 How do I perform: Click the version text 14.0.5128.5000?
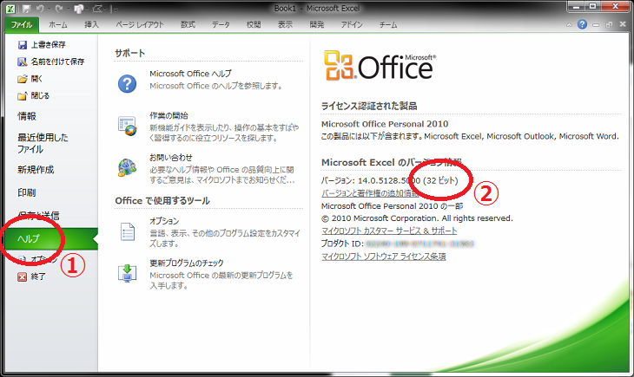pos(389,180)
